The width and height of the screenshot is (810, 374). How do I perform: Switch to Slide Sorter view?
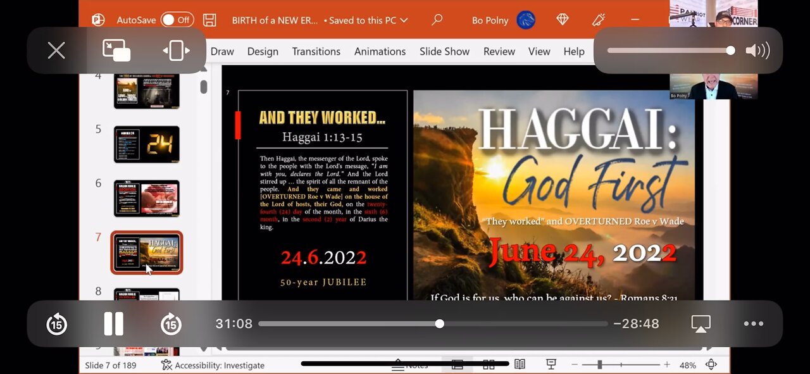489,365
